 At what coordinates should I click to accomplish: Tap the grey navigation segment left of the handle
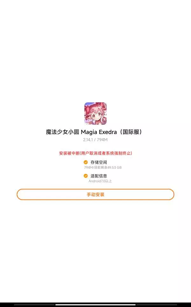click(34, 305)
